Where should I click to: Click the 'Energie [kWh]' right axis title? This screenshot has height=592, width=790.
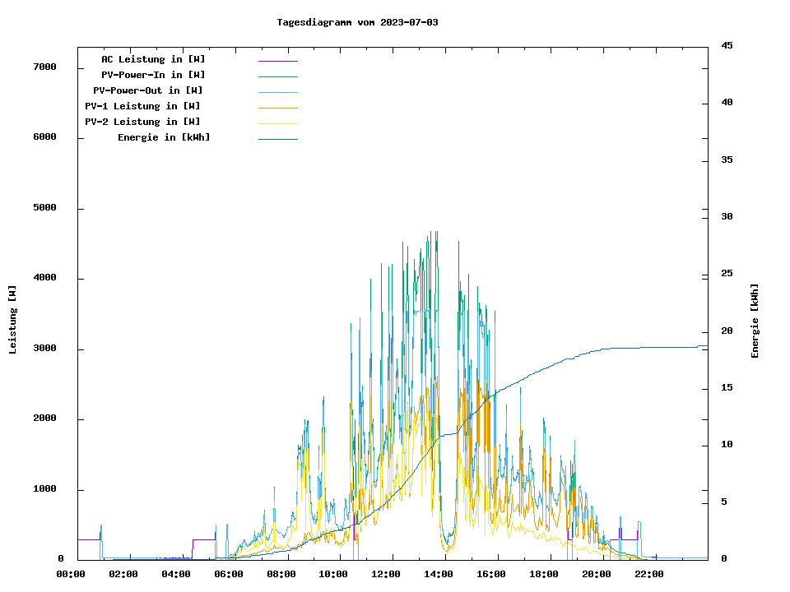point(755,321)
